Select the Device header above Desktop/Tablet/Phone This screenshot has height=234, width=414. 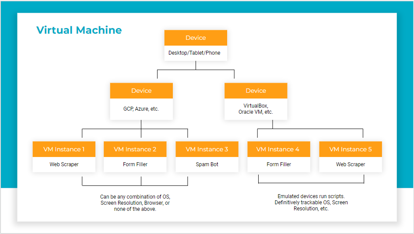tap(196, 38)
